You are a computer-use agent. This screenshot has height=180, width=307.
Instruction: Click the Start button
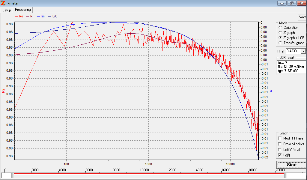click(x=291, y=165)
